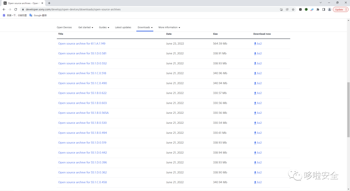Open archive link for 55.1.D.0.442
The height and width of the screenshot is (191, 350).
pyautogui.click(x=82, y=153)
